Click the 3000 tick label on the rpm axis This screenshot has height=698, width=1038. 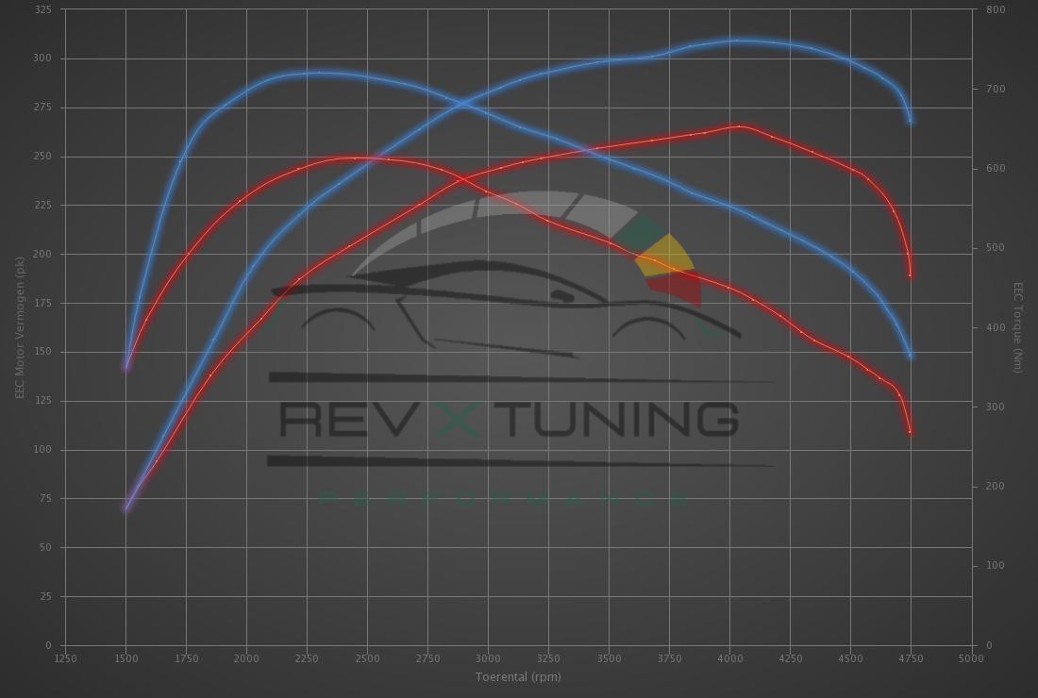click(x=488, y=658)
